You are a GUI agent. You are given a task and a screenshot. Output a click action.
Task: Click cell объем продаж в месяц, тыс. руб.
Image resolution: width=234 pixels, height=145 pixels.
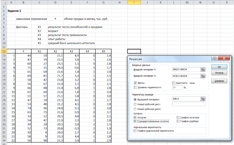coord(86,19)
